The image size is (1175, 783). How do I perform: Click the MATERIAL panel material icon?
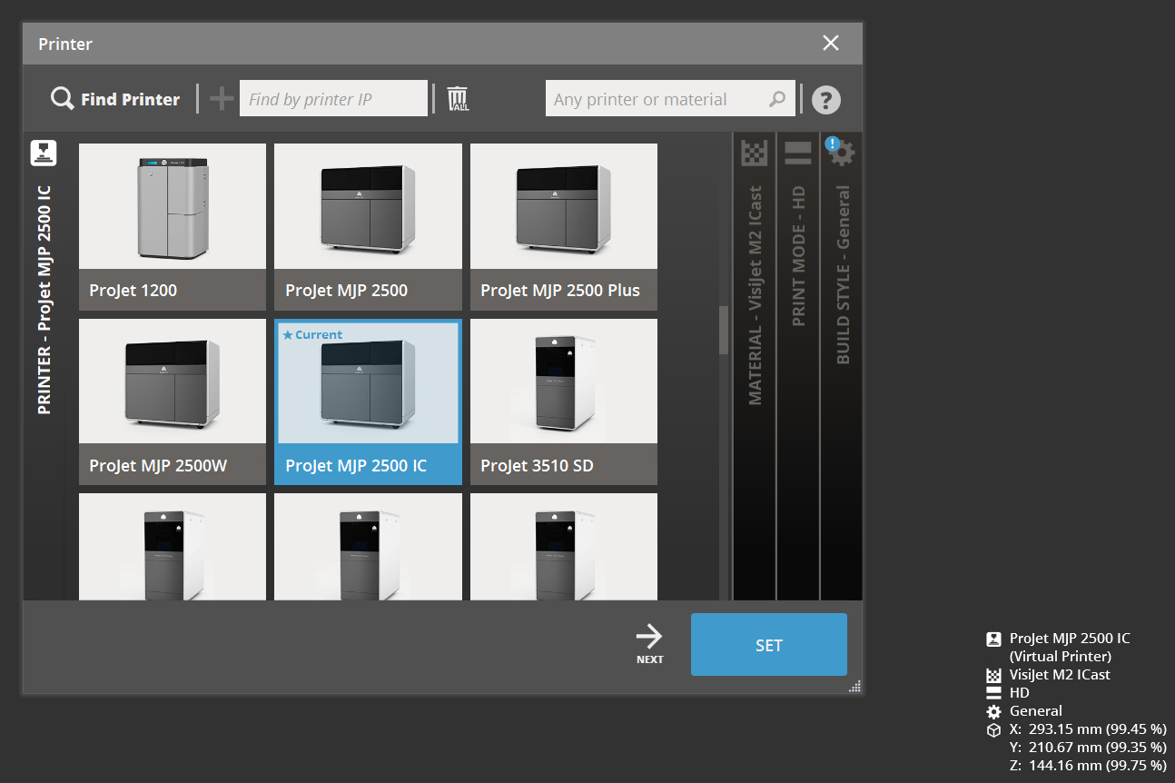pyautogui.click(x=753, y=153)
